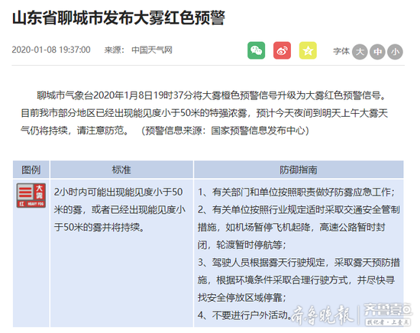Click text 预警信息来源：国家预警信息发布中心
420x333 pixels.
[x=225, y=131]
